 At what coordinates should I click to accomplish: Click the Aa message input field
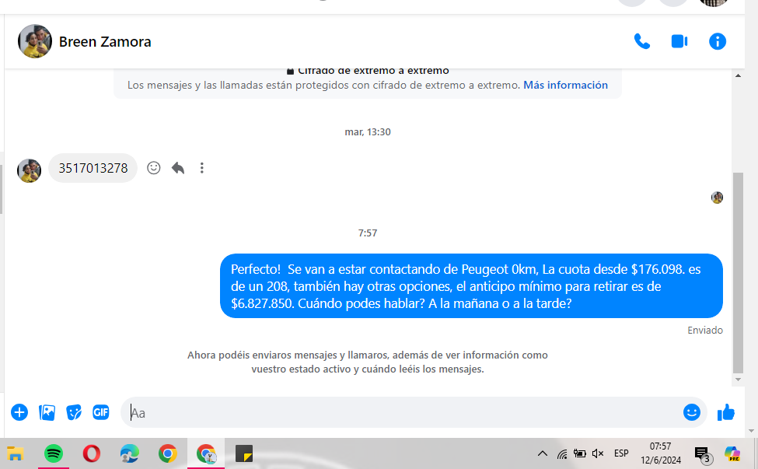pos(401,412)
